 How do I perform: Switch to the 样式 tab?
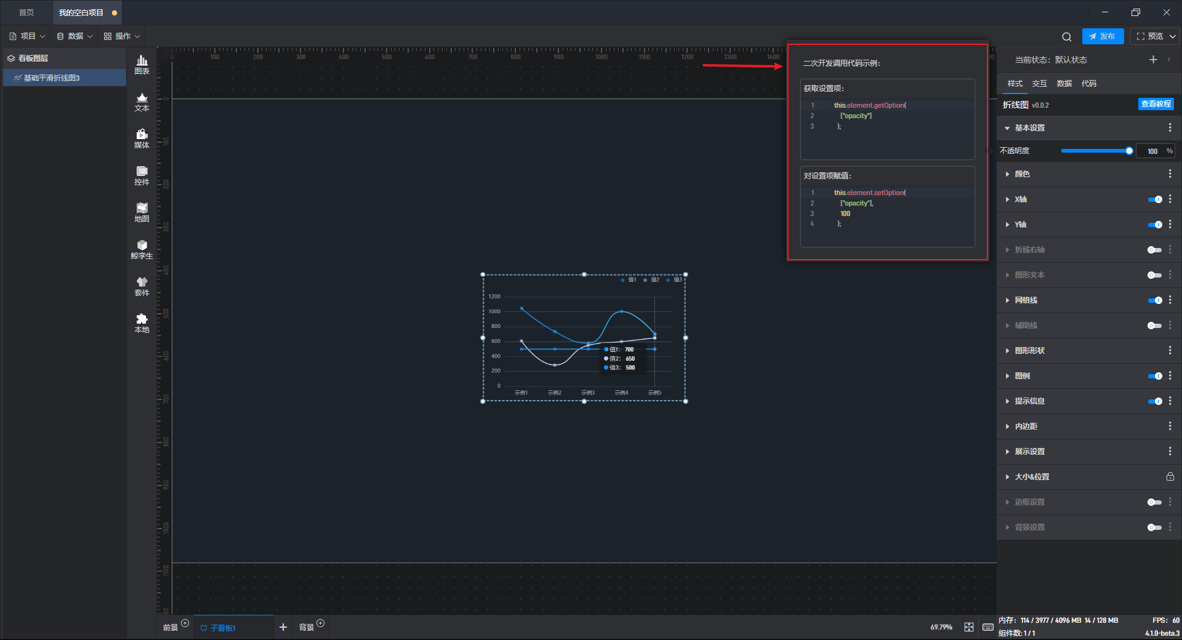coord(1015,84)
